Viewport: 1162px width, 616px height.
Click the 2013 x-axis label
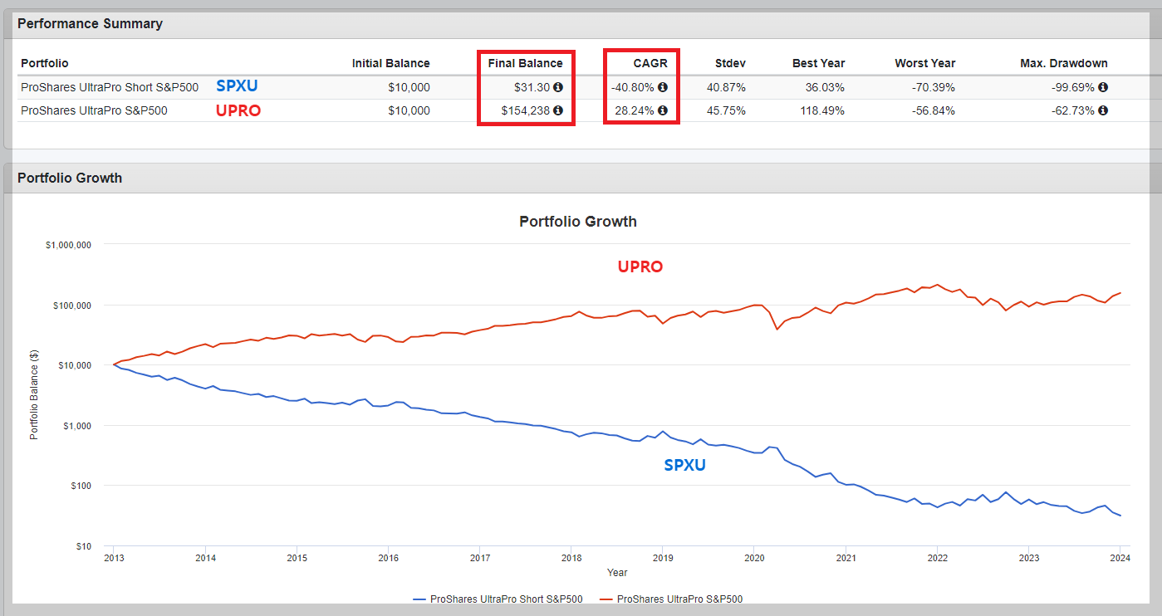pos(114,558)
